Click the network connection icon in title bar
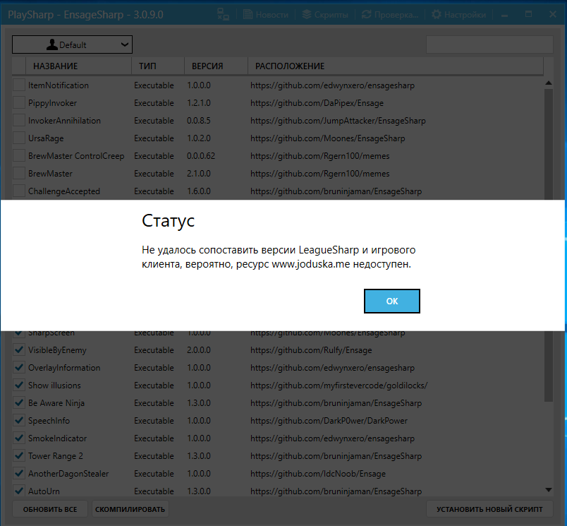This screenshot has width=567, height=526. coord(223,15)
